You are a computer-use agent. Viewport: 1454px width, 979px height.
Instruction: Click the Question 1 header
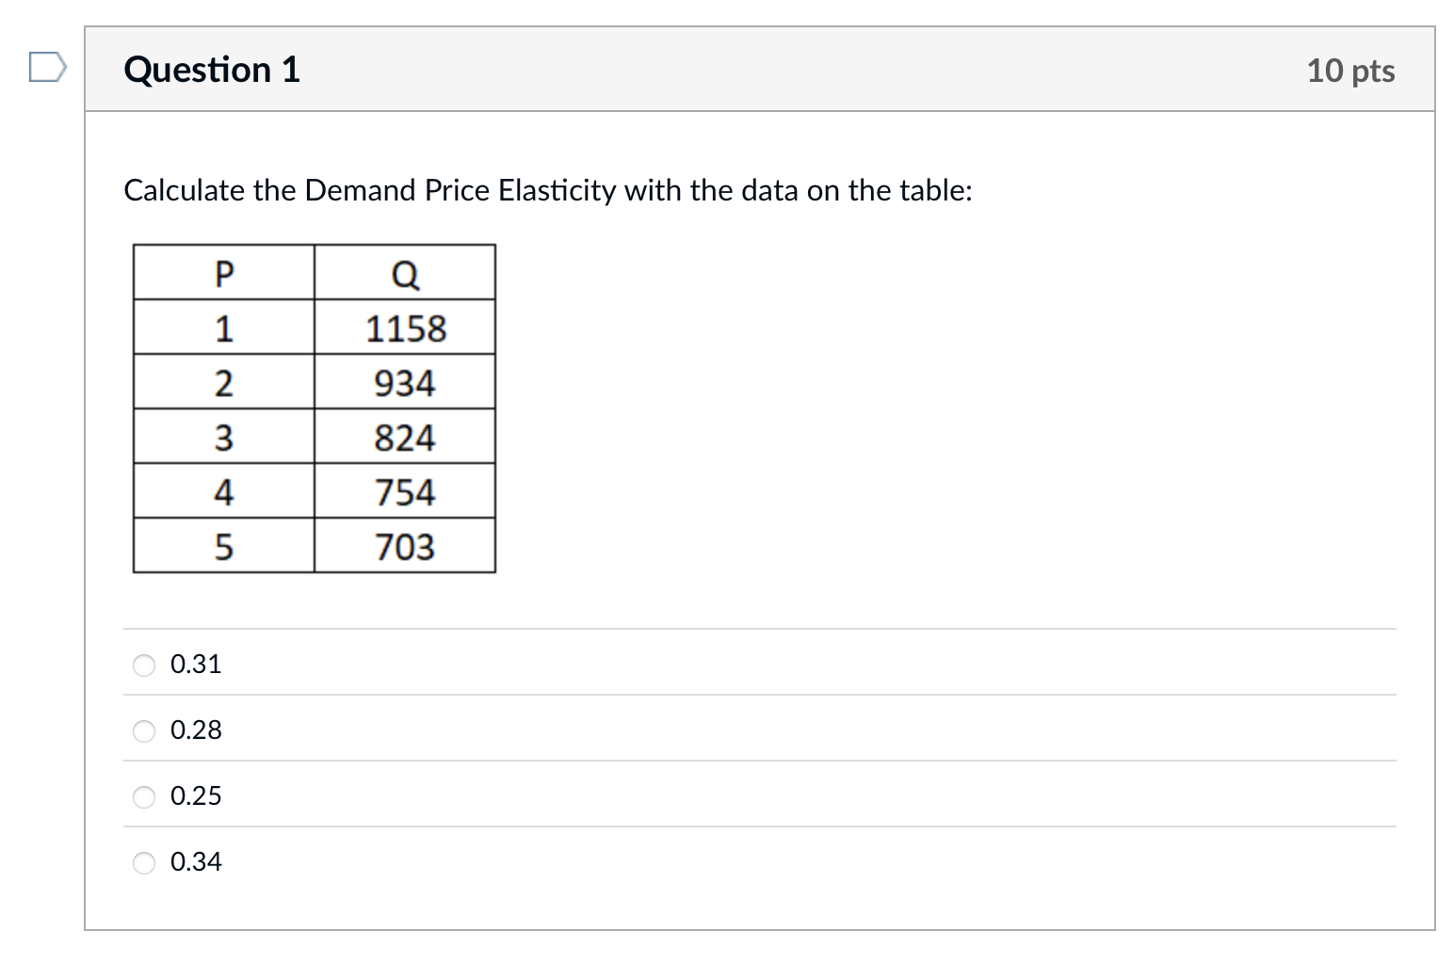[211, 69]
